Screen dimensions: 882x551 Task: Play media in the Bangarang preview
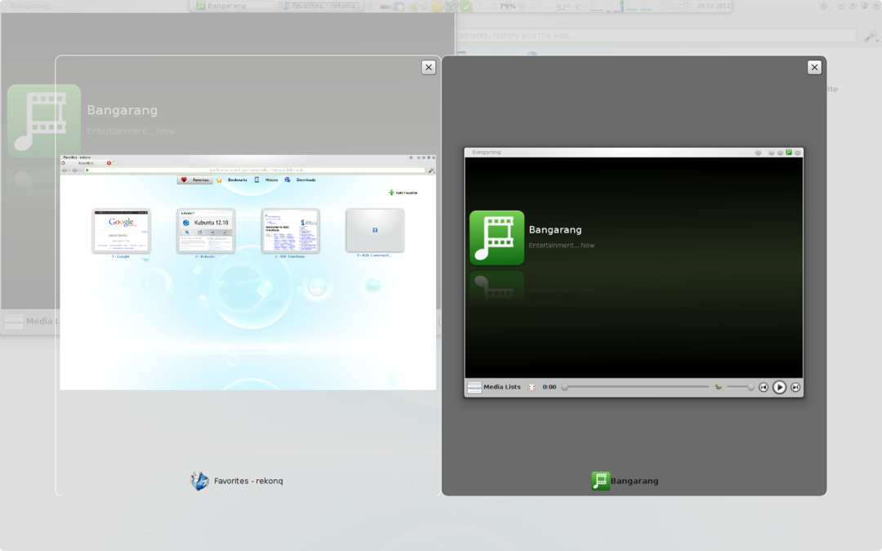(779, 387)
